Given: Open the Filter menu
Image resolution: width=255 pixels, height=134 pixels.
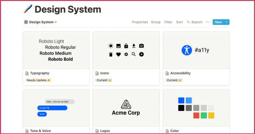Looking at the screenshot, I should (x=168, y=22).
